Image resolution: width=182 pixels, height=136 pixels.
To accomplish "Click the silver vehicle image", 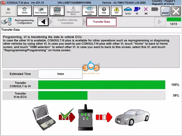I will pos(132,117).
